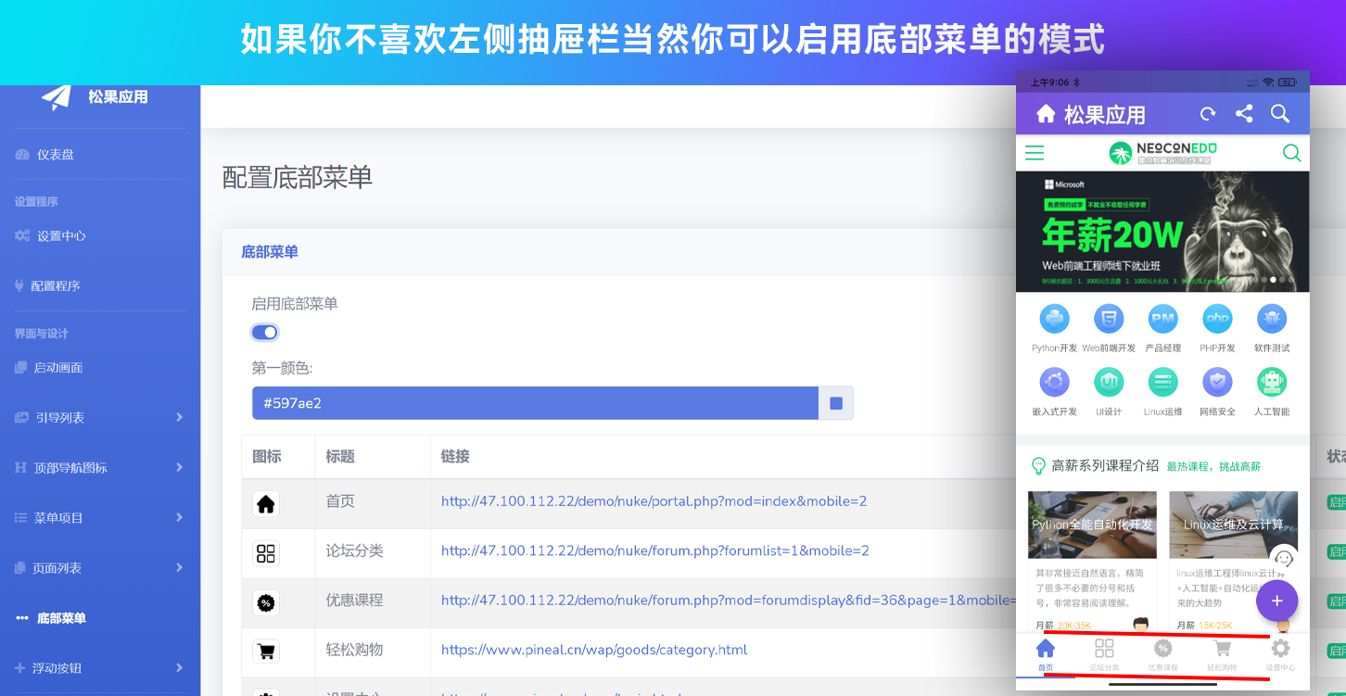Click the hamburger menu icon in phone preview
The height and width of the screenshot is (696, 1346).
pos(1035,153)
